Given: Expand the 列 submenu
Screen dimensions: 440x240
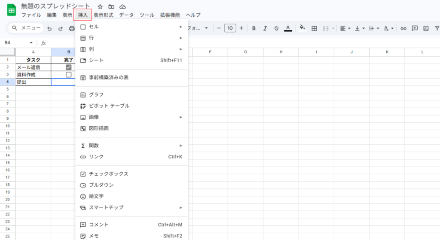Looking at the screenshot, I should tap(131, 49).
